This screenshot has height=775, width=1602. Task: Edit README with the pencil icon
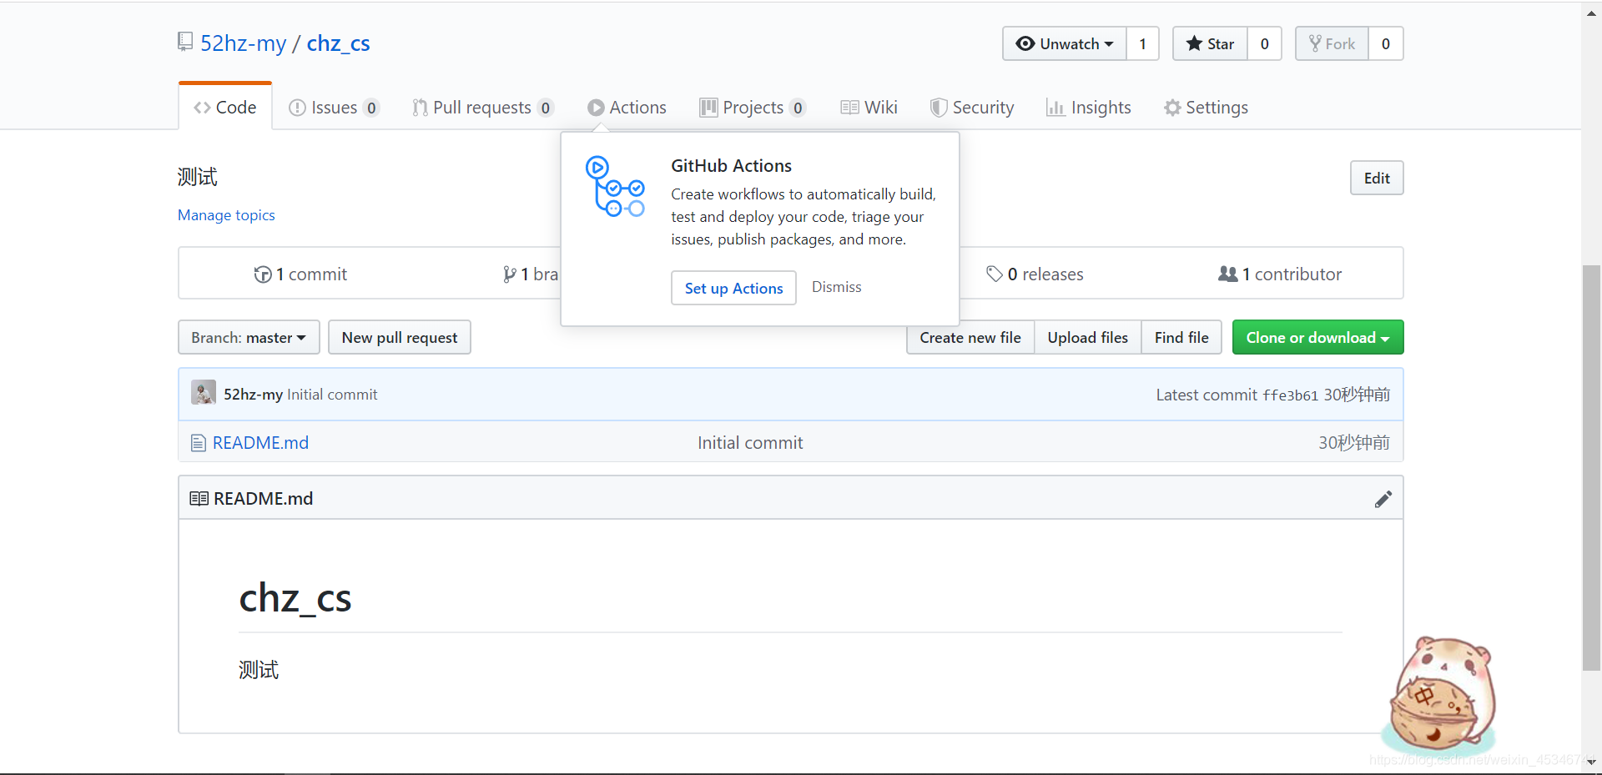tap(1383, 499)
